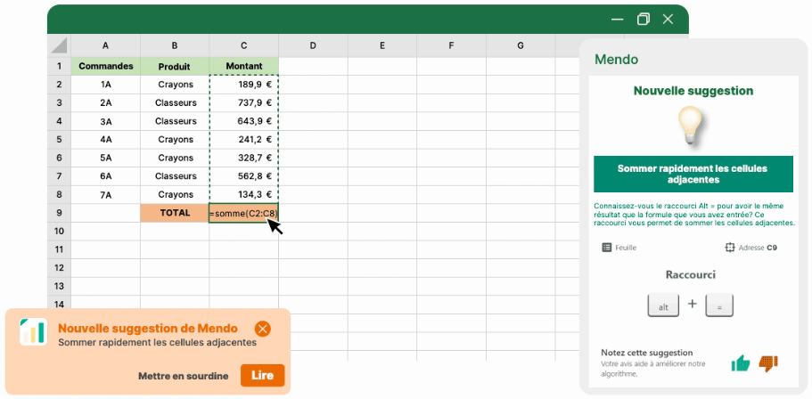Click the Nouvelle suggestion de Mendo title
Viewport: 812px width, 399px height.
[148, 328]
